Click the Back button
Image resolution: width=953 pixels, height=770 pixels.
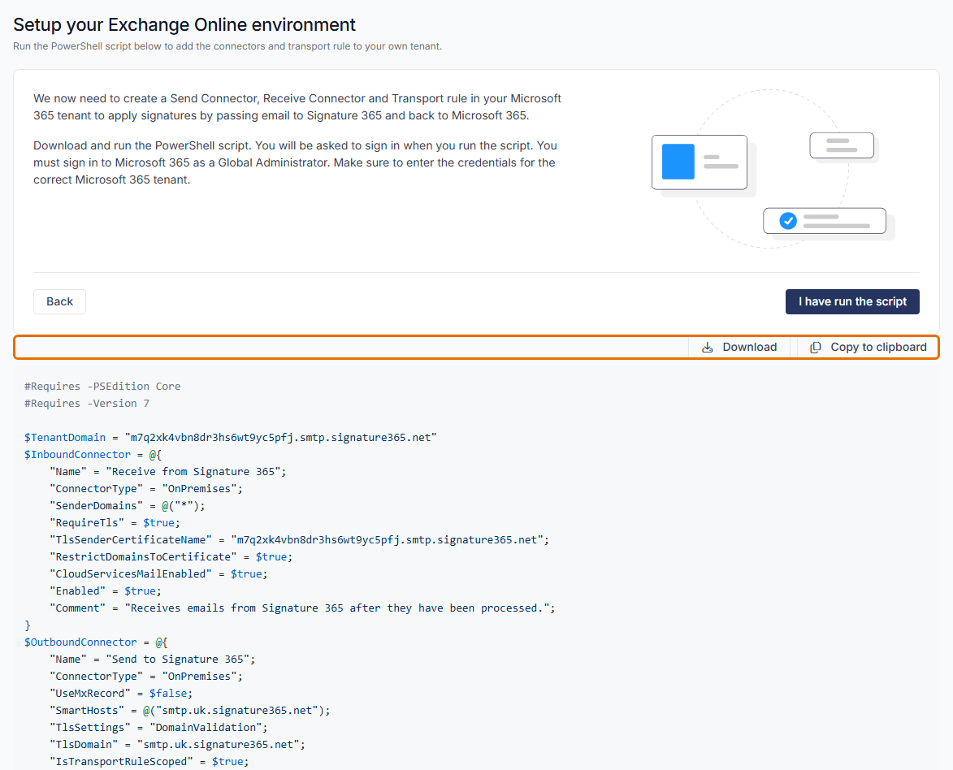tap(59, 301)
